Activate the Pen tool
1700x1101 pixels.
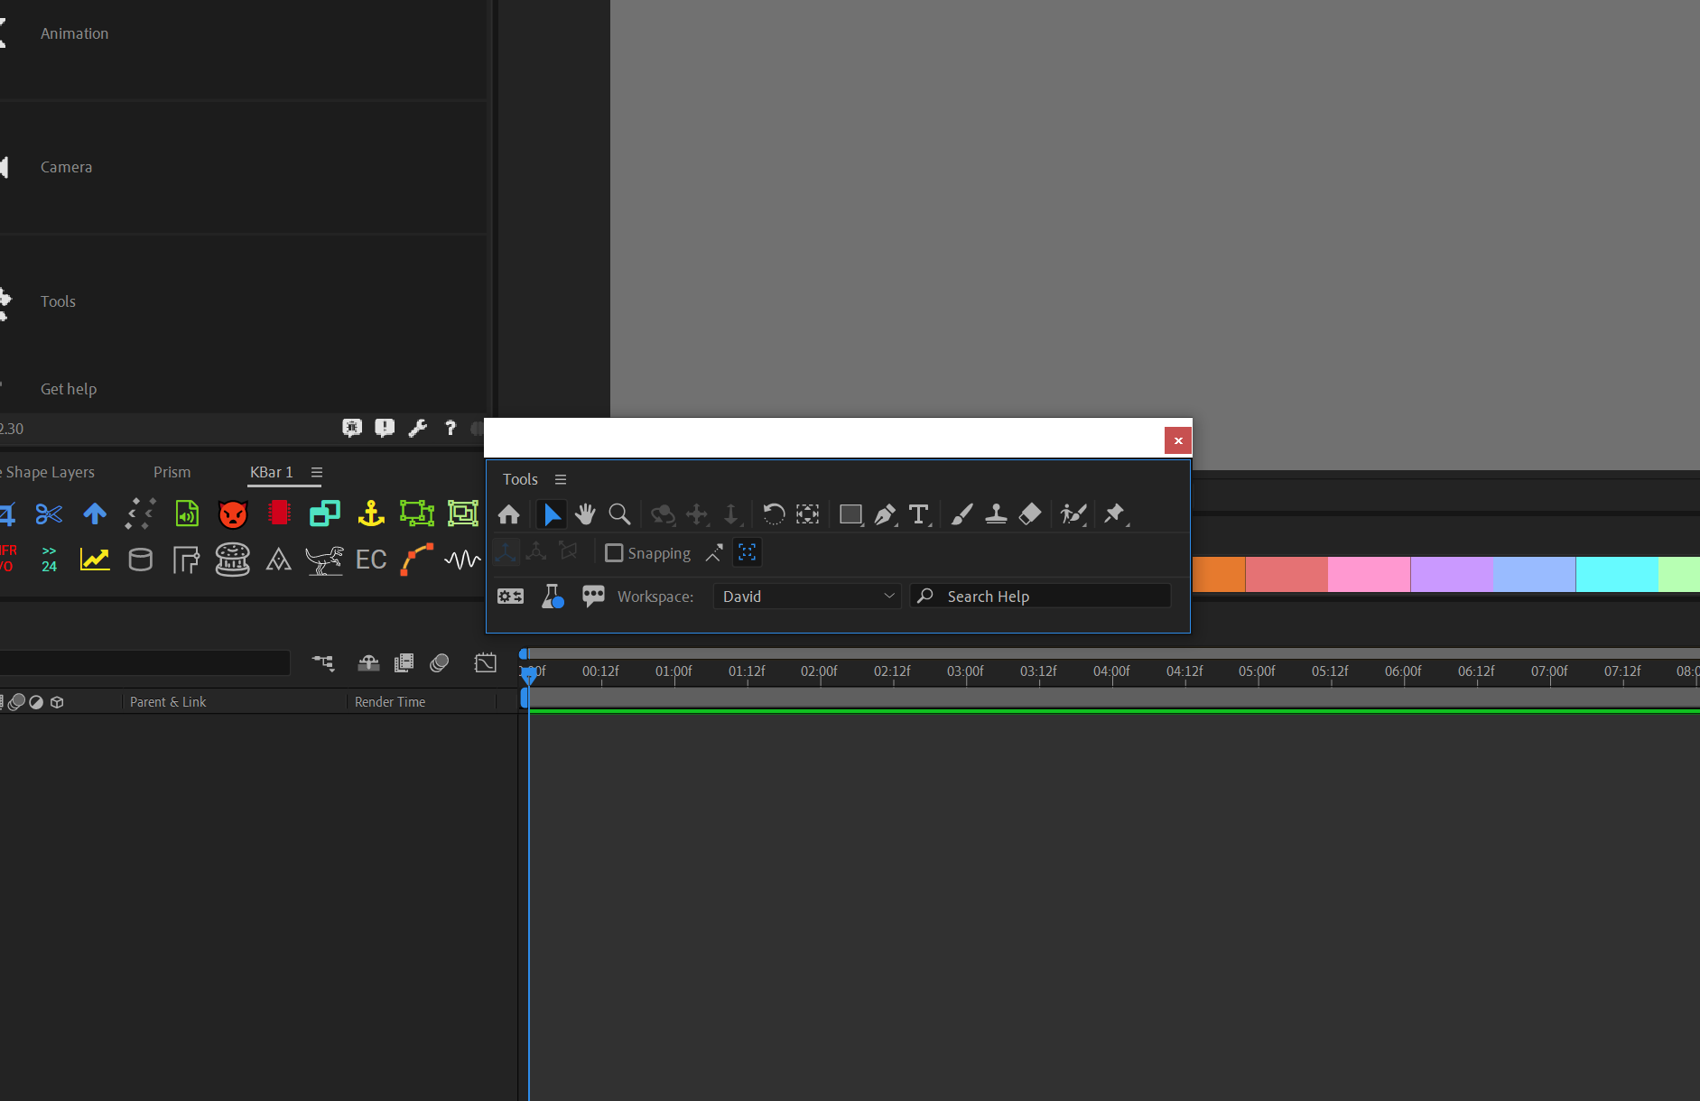(885, 514)
